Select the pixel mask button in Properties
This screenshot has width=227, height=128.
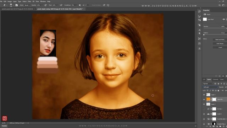point(224,19)
